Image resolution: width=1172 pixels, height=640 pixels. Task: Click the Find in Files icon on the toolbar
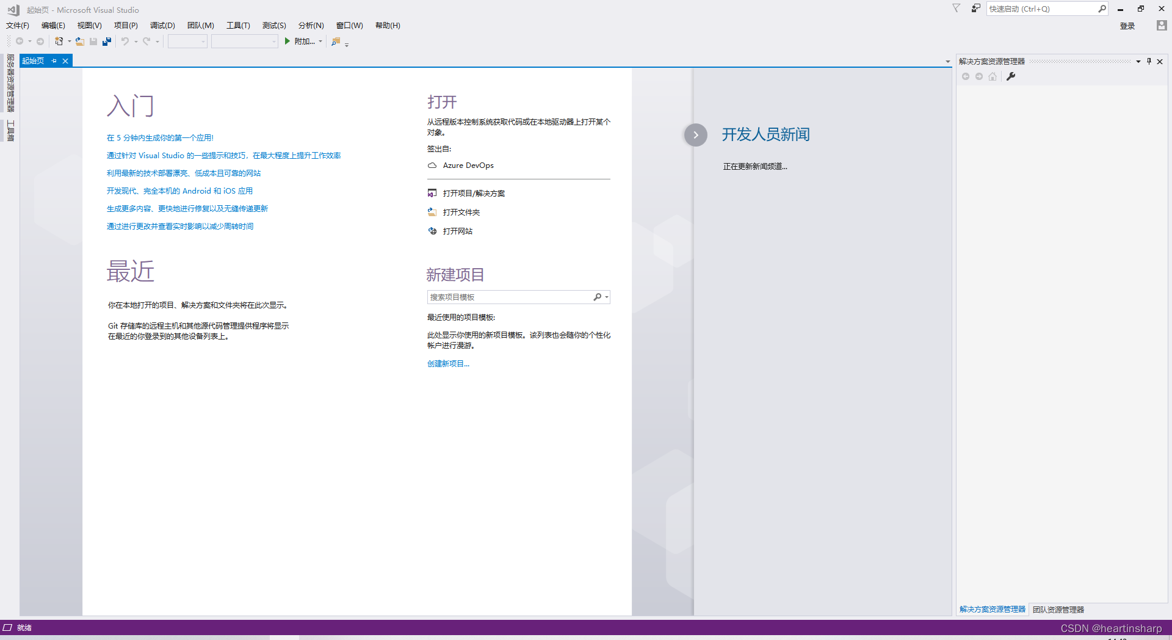click(336, 42)
